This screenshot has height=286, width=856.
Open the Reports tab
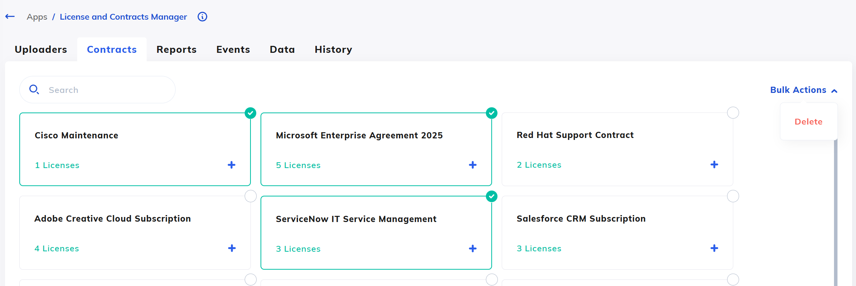tap(176, 49)
